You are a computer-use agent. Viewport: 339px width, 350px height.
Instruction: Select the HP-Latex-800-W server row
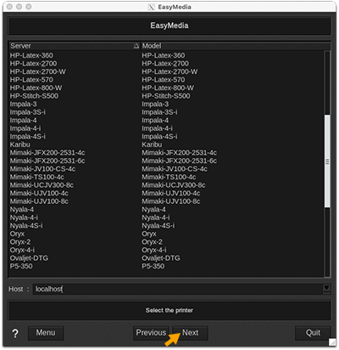click(36, 87)
